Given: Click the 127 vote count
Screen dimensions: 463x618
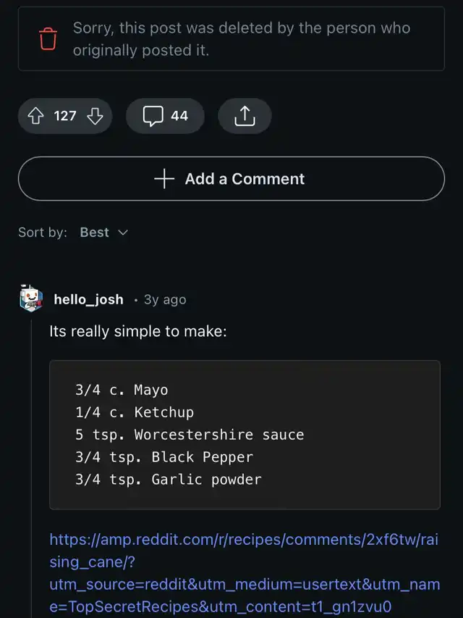Looking at the screenshot, I should (x=65, y=115).
